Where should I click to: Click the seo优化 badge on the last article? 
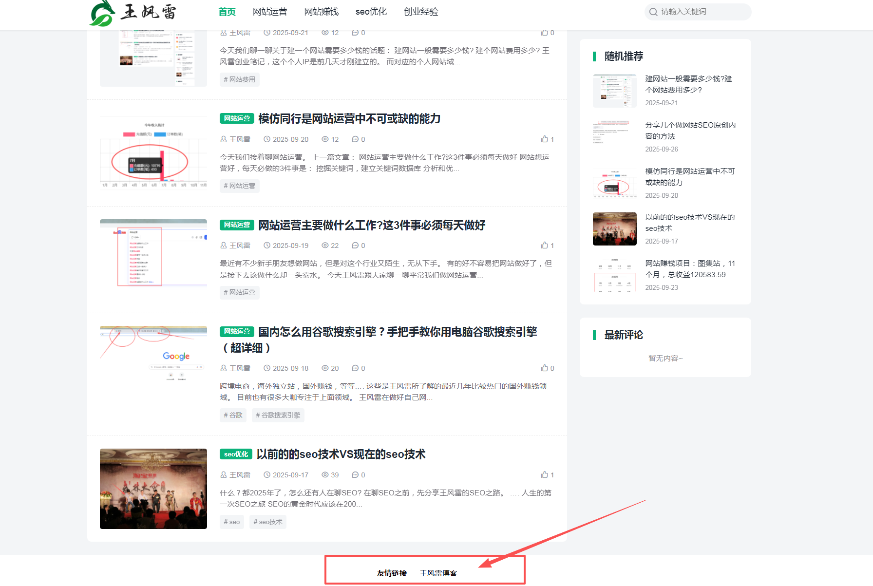236,454
